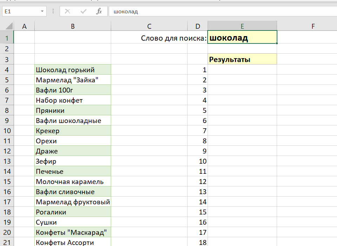337x246 pixels.
Task: Open Insert Function fx dialog
Action: pos(99,12)
